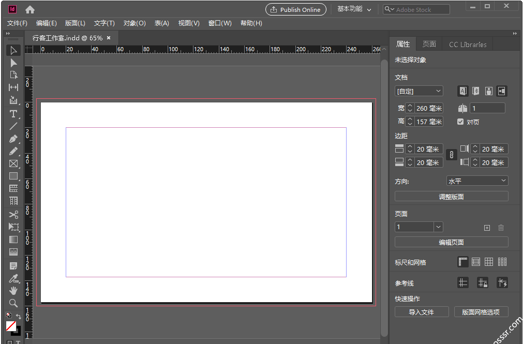Open the 水平 direction dropdown
Screen dimensions: 523x344
click(x=477, y=181)
